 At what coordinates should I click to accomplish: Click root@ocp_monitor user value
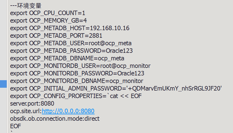point(125,66)
